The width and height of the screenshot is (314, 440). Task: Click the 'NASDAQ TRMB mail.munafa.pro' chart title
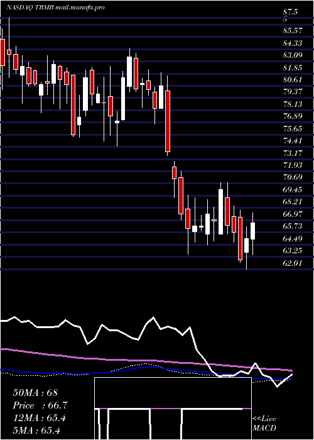tap(55, 8)
